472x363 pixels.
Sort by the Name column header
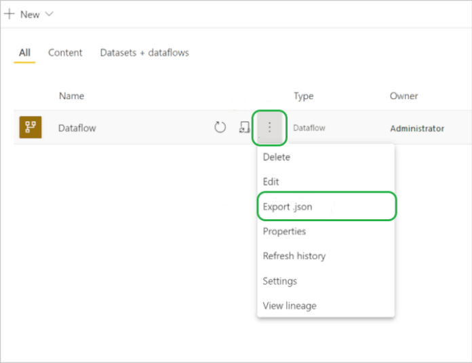(71, 96)
